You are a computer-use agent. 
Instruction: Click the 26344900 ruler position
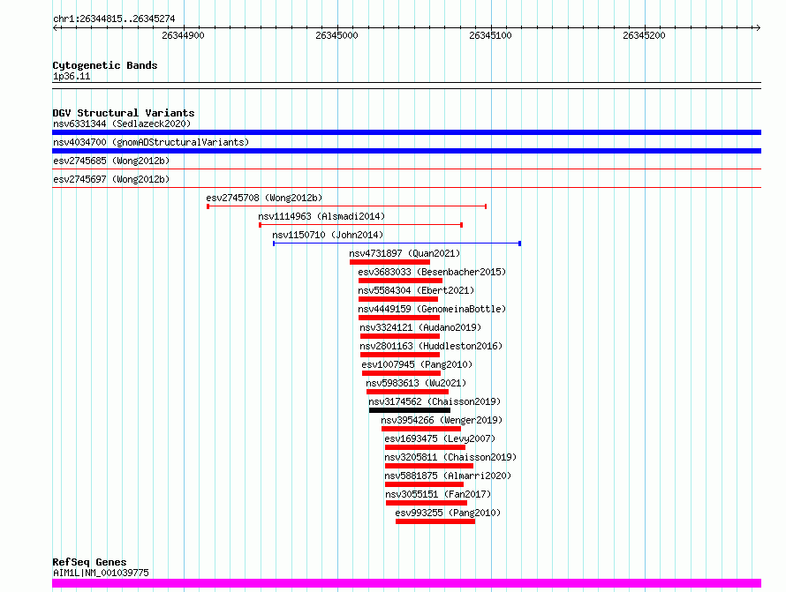point(183,35)
